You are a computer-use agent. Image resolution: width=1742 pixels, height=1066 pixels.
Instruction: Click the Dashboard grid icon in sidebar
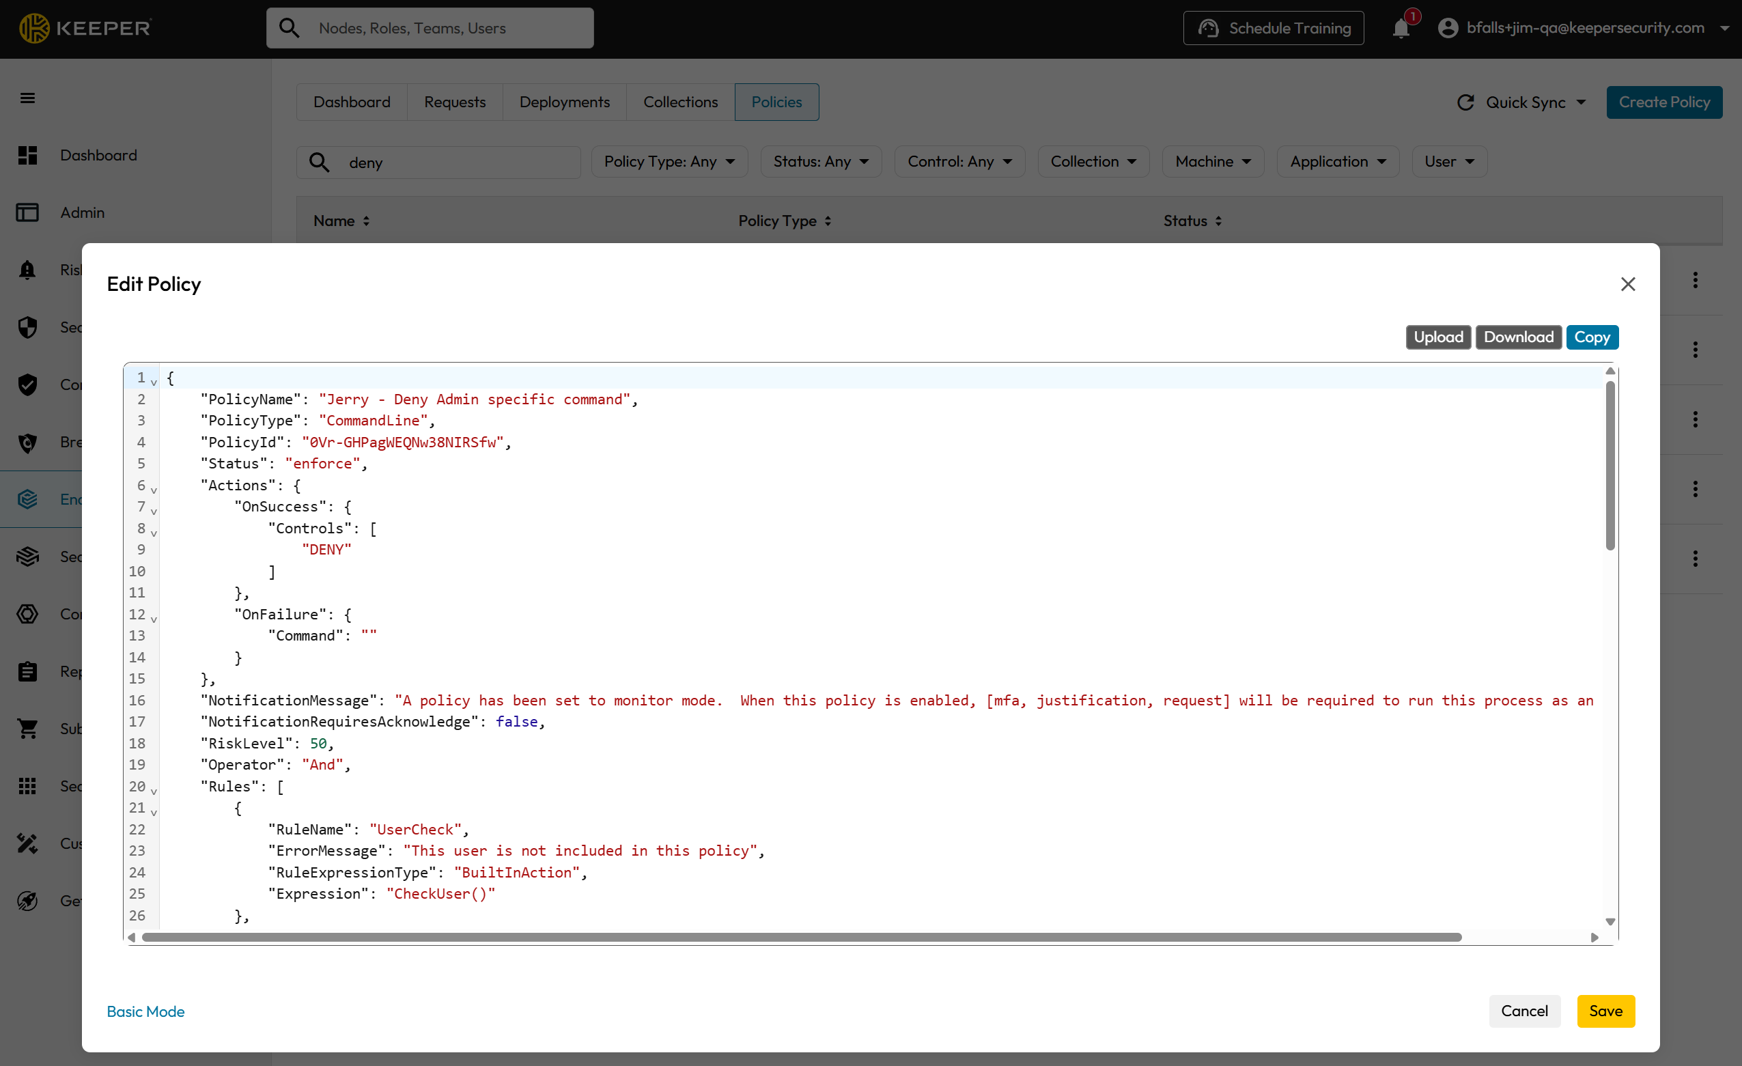(27, 155)
